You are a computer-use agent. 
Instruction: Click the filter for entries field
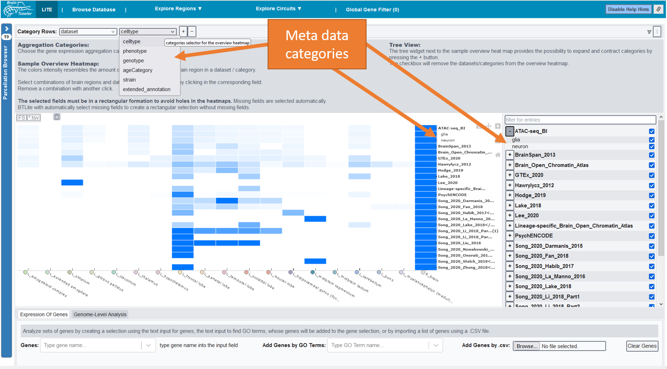click(580, 120)
